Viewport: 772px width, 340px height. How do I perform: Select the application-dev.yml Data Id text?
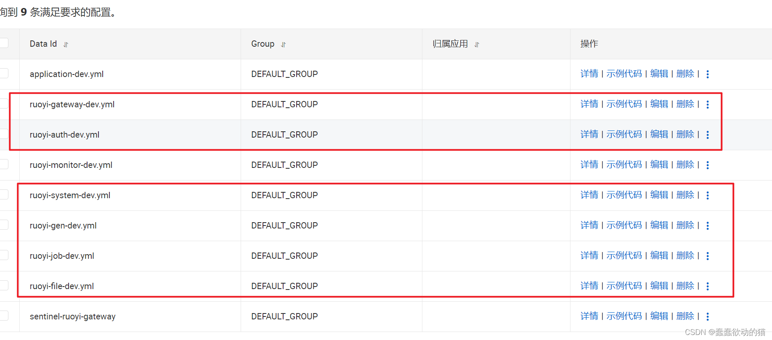tap(66, 74)
